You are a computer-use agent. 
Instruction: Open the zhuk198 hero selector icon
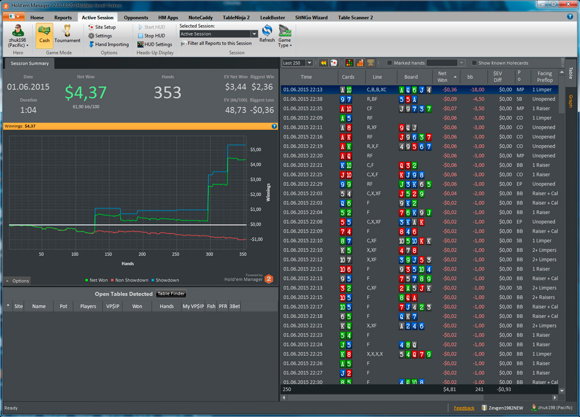point(17,31)
